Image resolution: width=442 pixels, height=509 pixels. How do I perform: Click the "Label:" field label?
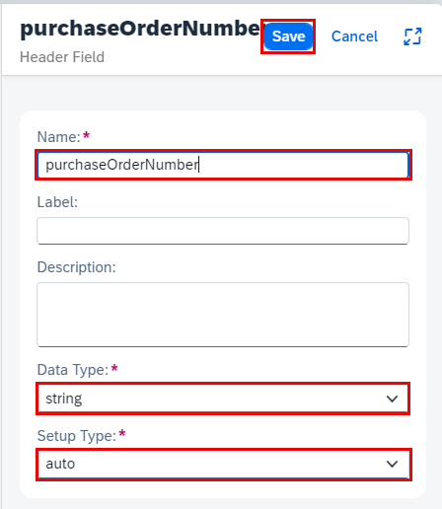tap(57, 202)
